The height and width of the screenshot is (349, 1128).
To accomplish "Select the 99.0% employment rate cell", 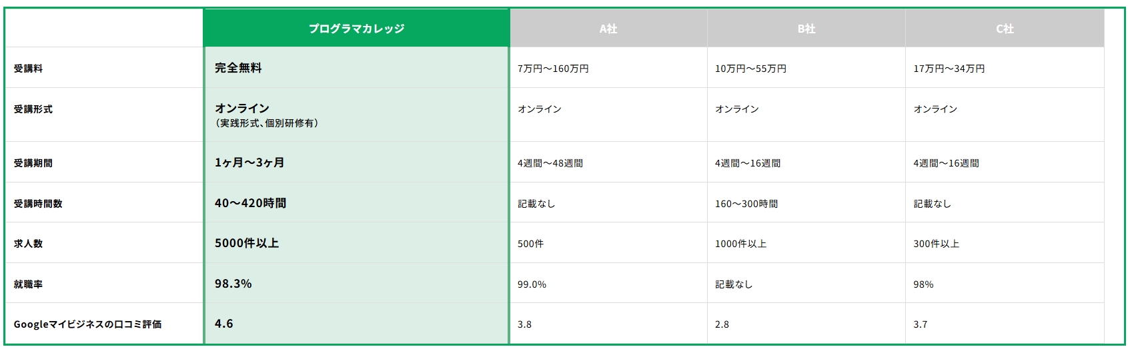I will pyautogui.click(x=532, y=284).
